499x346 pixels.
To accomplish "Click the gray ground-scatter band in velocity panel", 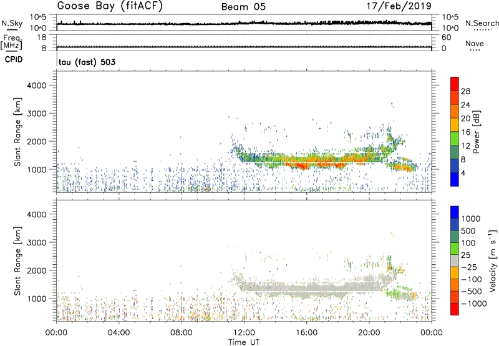I will 312,287.
